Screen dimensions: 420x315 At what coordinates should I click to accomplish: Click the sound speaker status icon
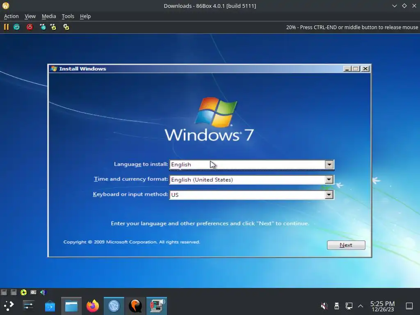(43, 292)
